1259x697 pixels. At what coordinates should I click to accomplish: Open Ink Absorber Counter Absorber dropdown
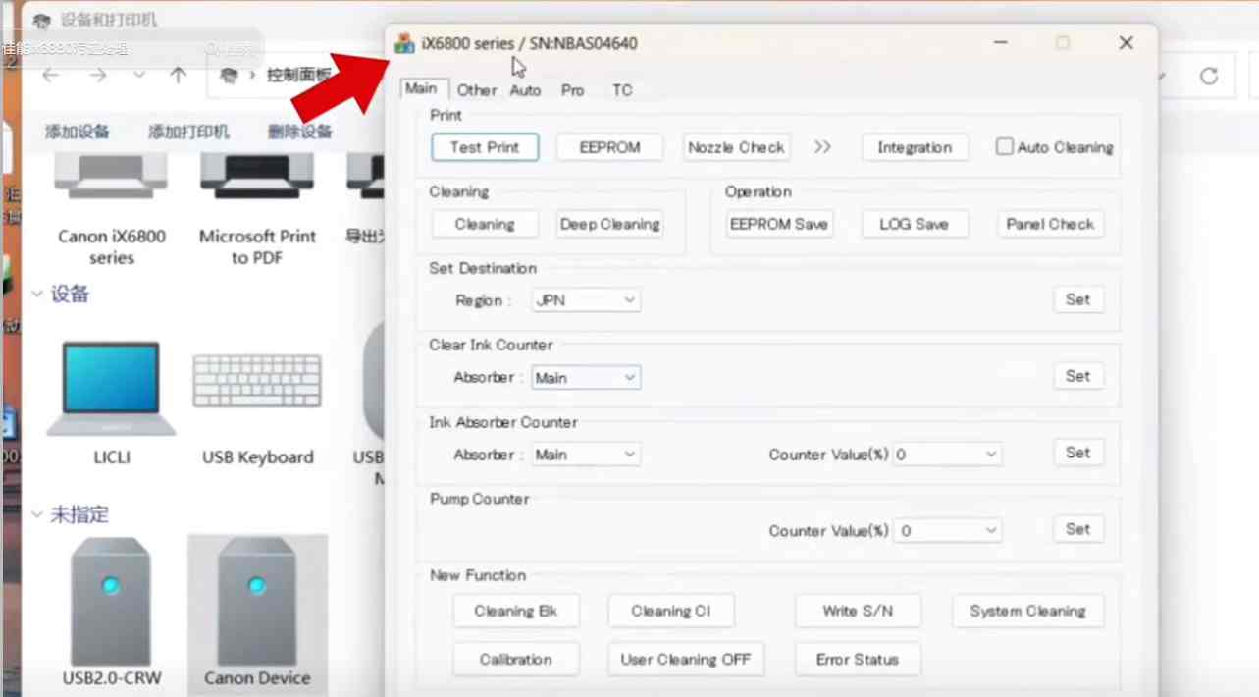[x=586, y=455]
